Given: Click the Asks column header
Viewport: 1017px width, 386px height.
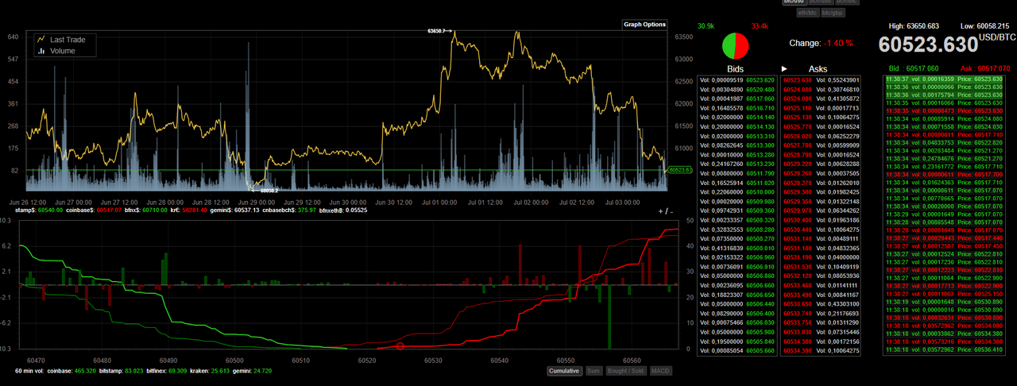Looking at the screenshot, I should point(818,69).
